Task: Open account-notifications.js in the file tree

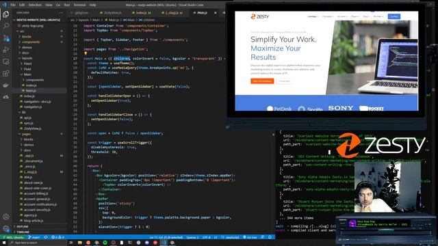Action: (38, 204)
